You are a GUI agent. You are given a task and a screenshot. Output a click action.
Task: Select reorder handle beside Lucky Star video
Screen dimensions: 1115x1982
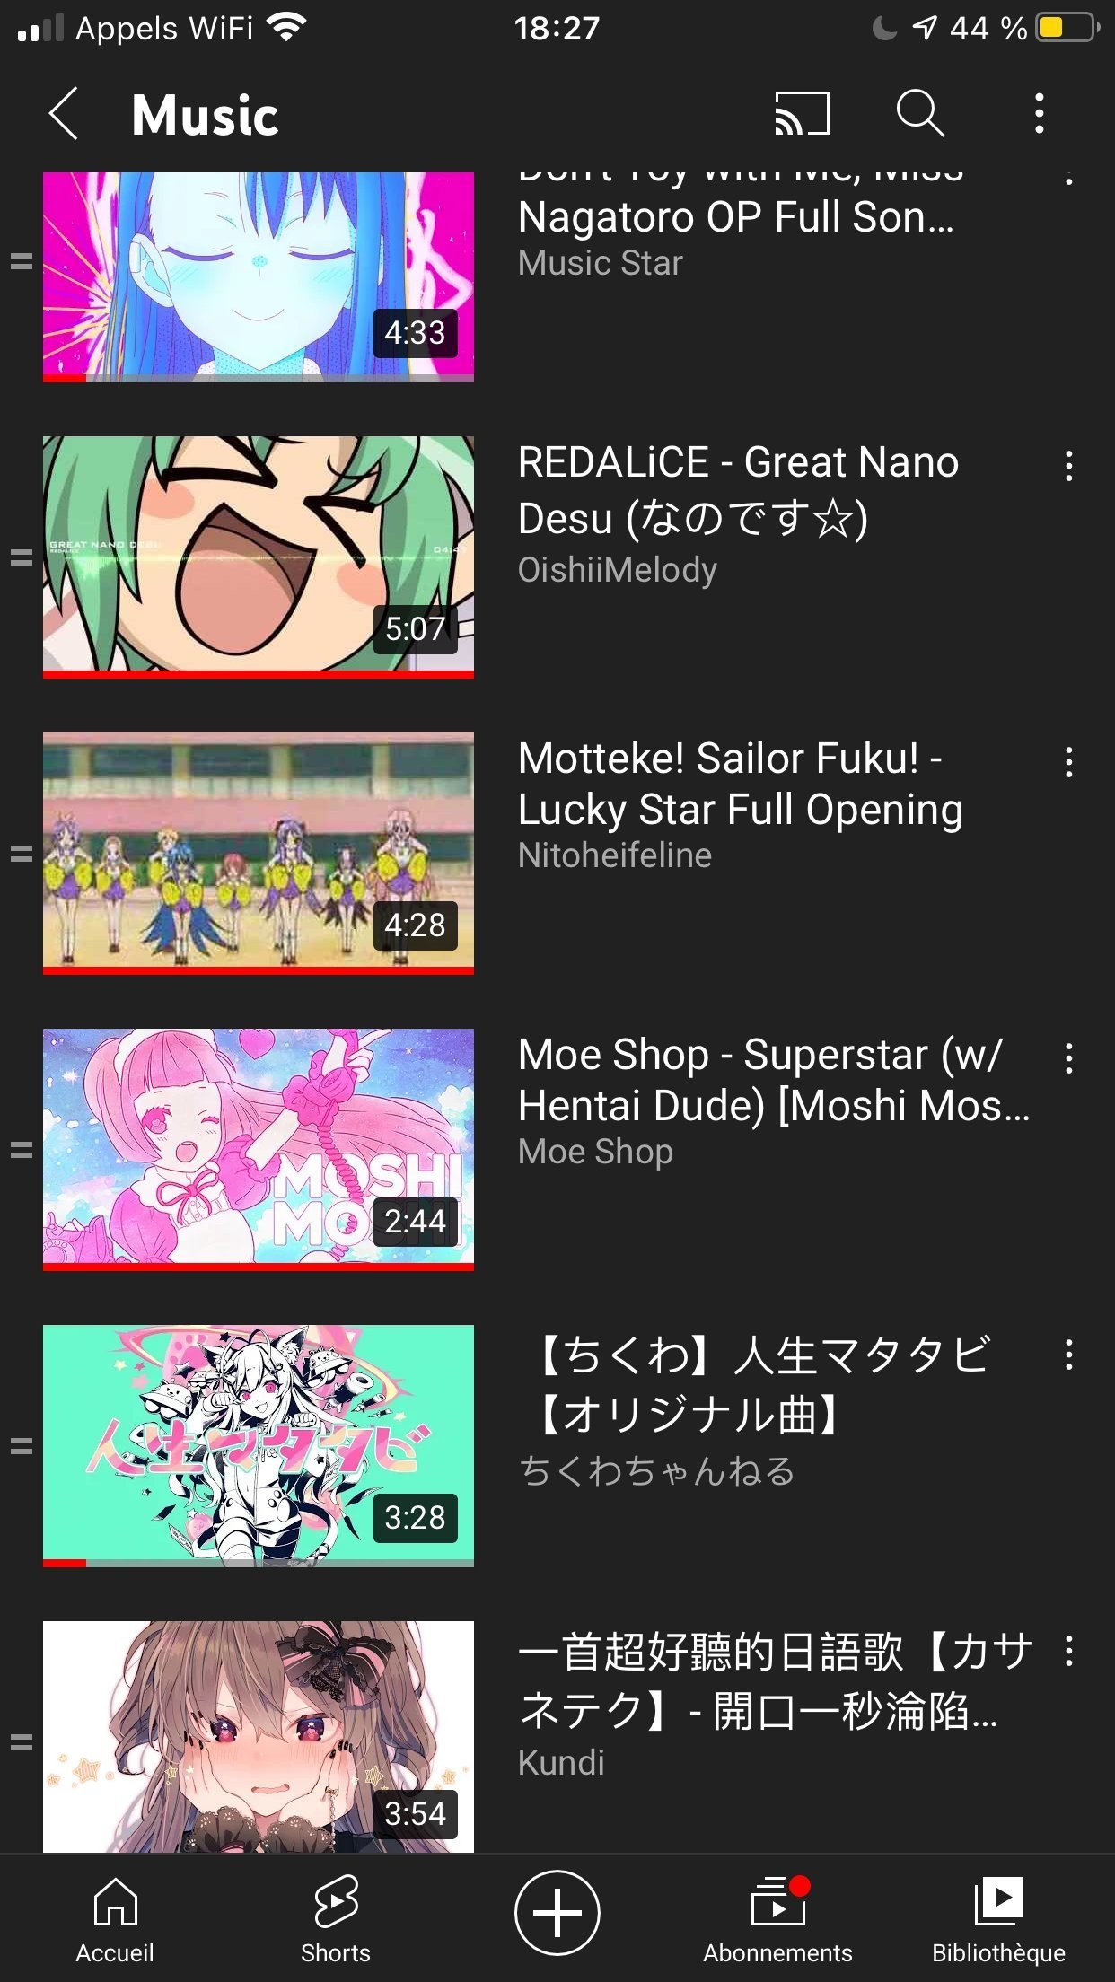click(x=22, y=854)
